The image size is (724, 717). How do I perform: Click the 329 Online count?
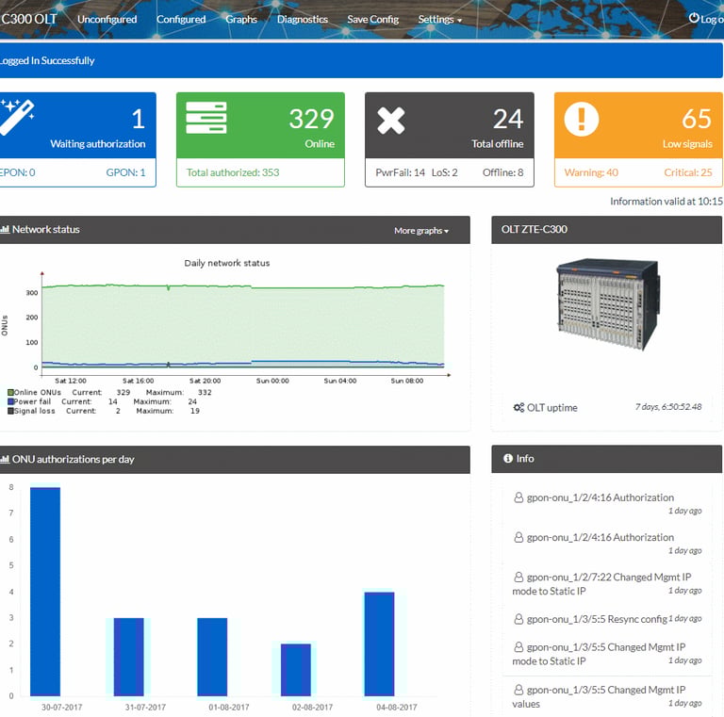click(312, 119)
